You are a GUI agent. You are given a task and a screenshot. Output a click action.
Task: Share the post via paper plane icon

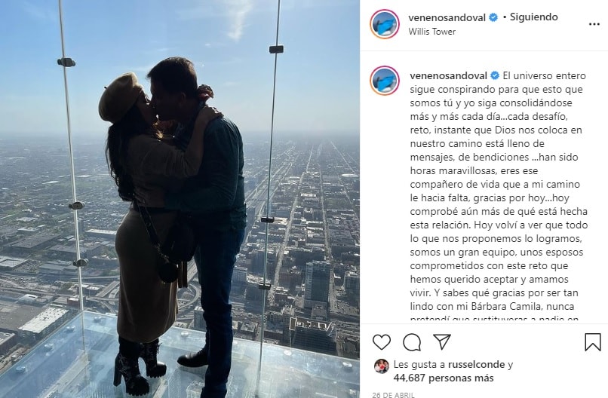click(x=441, y=341)
